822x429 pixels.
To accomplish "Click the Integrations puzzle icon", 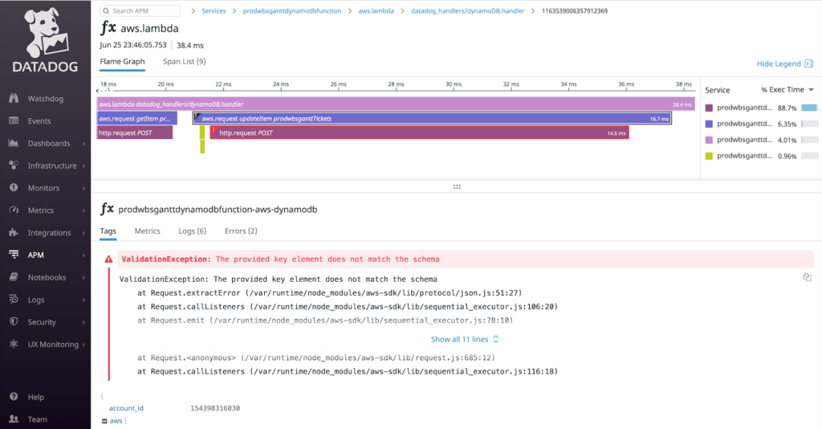I will click(14, 232).
